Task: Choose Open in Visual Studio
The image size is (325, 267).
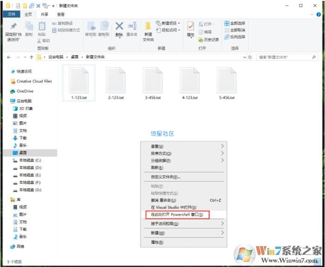Action: tap(184, 207)
